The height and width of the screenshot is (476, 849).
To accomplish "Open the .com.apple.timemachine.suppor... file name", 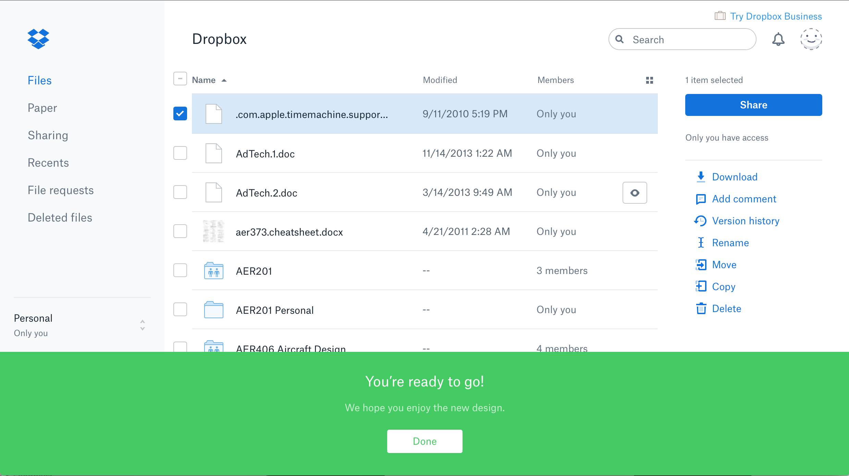I will click(312, 115).
